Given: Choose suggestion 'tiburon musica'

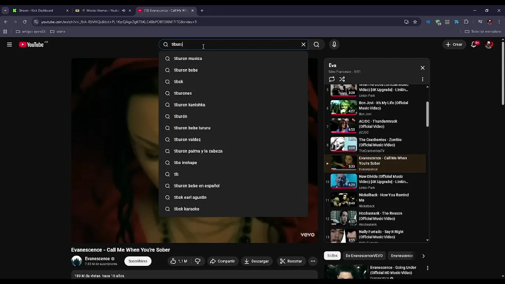Looking at the screenshot, I should 233,58.
